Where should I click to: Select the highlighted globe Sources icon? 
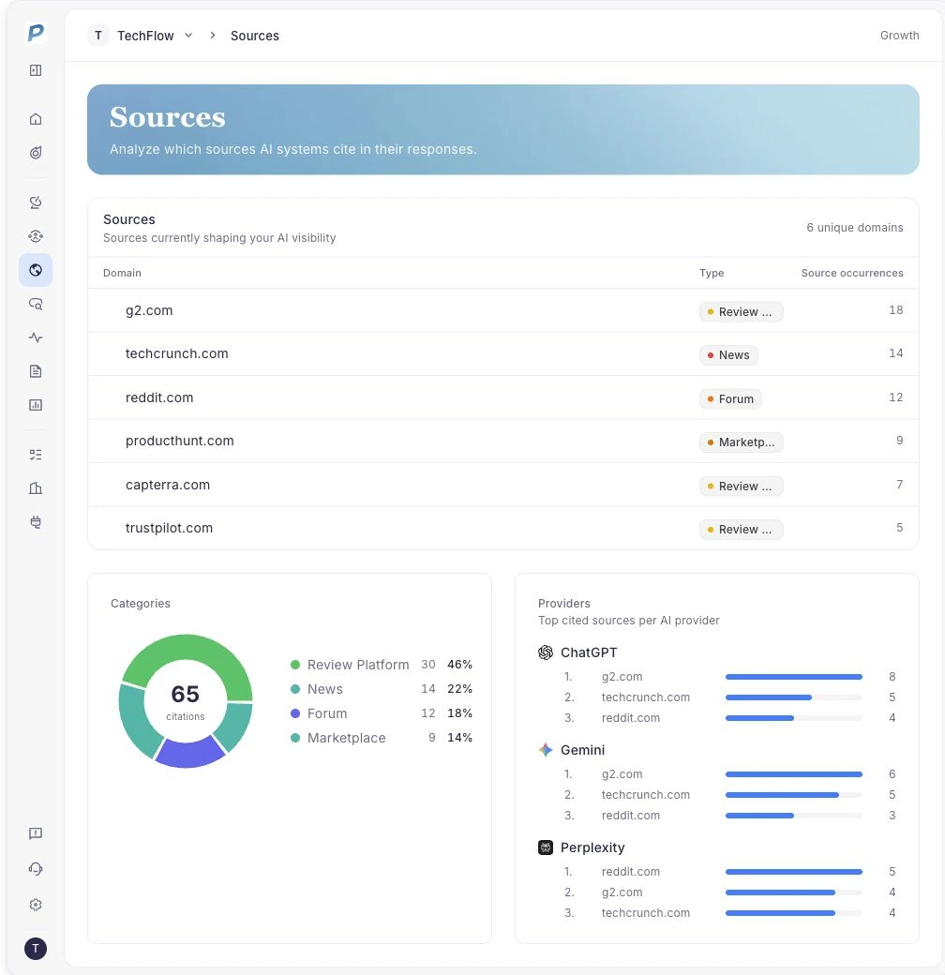coord(36,270)
